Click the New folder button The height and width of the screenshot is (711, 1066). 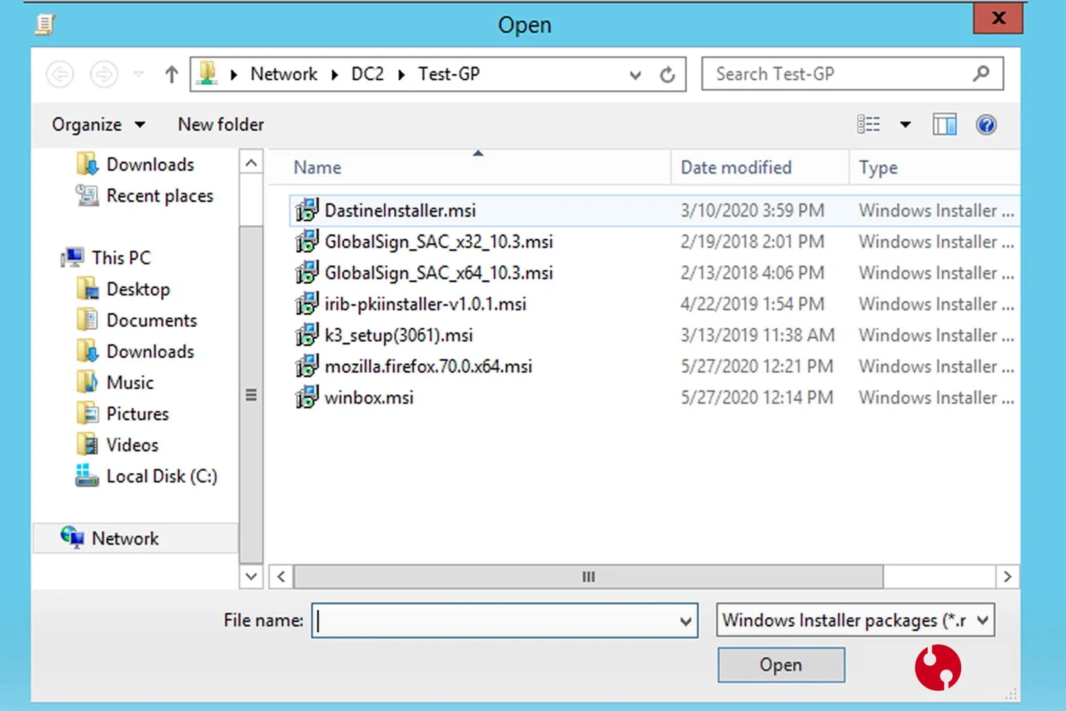tap(221, 124)
